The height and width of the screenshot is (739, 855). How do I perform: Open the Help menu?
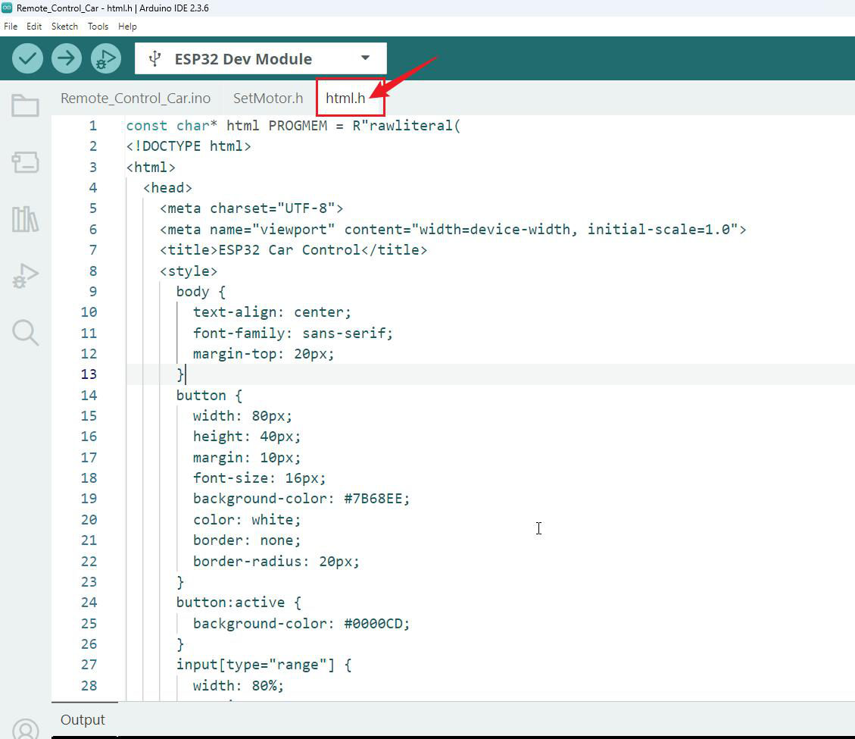pyautogui.click(x=127, y=27)
